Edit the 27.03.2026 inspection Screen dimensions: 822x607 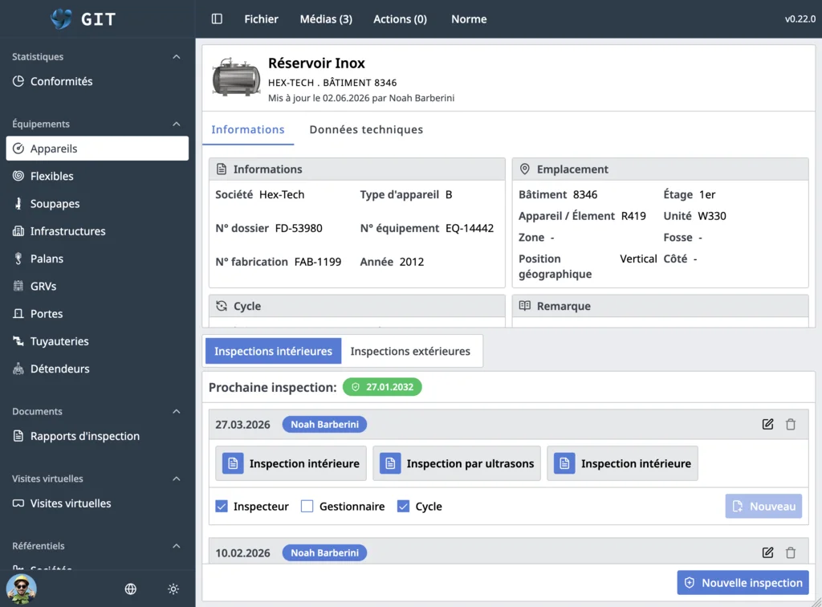pos(767,424)
